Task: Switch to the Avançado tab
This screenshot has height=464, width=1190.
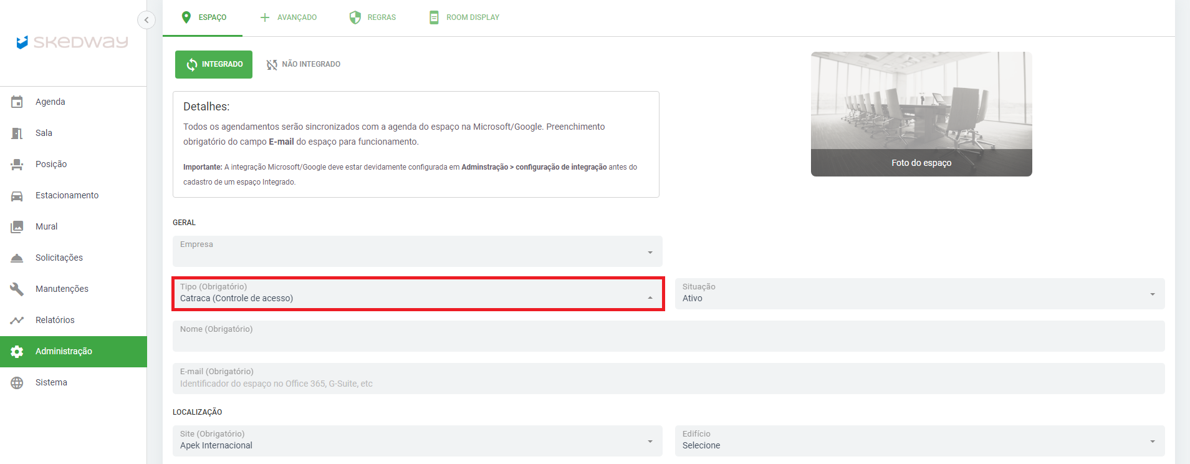Action: [x=289, y=17]
